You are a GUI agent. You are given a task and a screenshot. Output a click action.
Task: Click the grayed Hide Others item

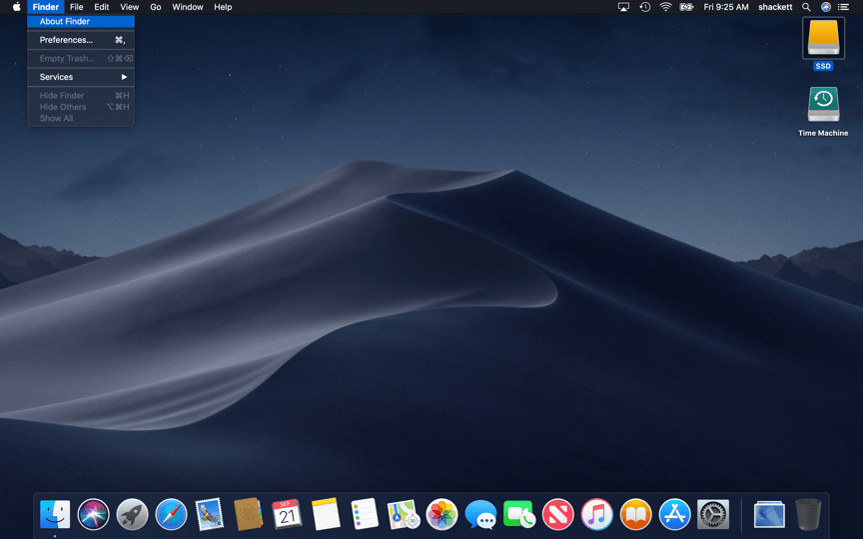point(81,107)
